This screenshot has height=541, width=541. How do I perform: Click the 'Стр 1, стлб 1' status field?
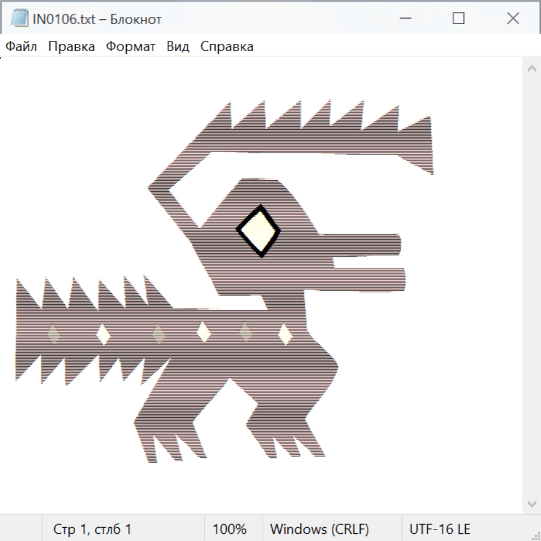click(93, 529)
